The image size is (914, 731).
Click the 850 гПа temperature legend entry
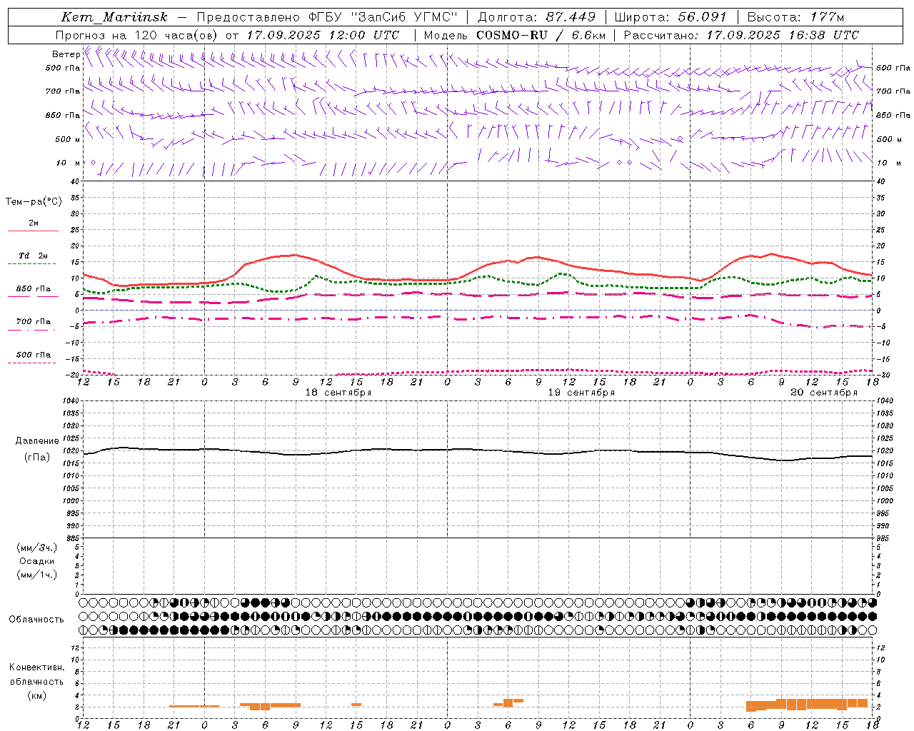(34, 289)
